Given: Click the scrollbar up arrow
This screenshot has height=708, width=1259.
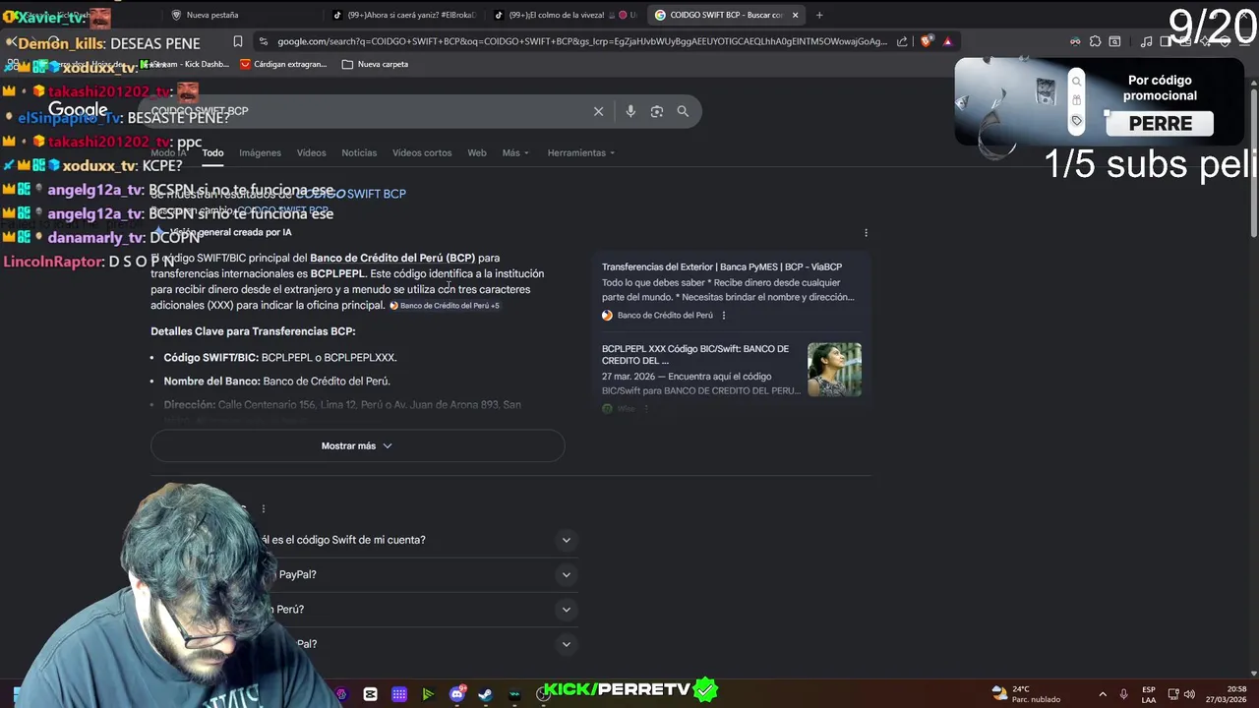Looking at the screenshot, I should point(1253,83).
